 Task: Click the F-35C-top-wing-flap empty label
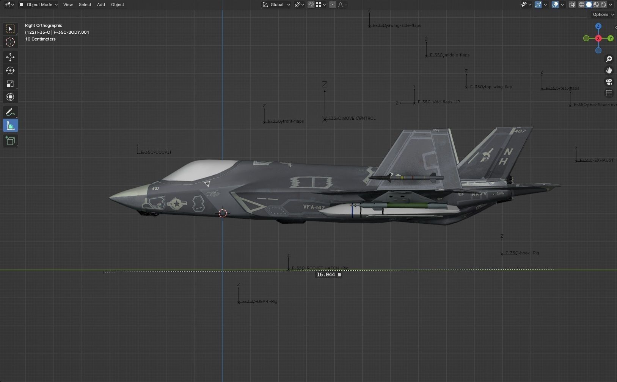[491, 87]
